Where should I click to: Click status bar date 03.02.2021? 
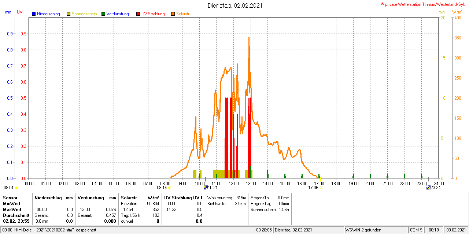point(456,230)
